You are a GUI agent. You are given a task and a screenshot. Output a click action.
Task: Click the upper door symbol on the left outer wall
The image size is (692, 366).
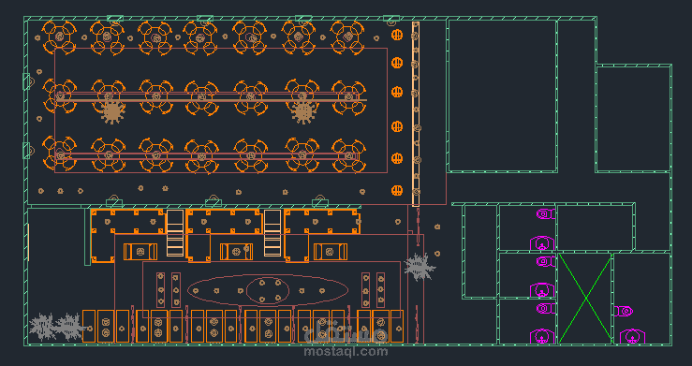[26, 81]
